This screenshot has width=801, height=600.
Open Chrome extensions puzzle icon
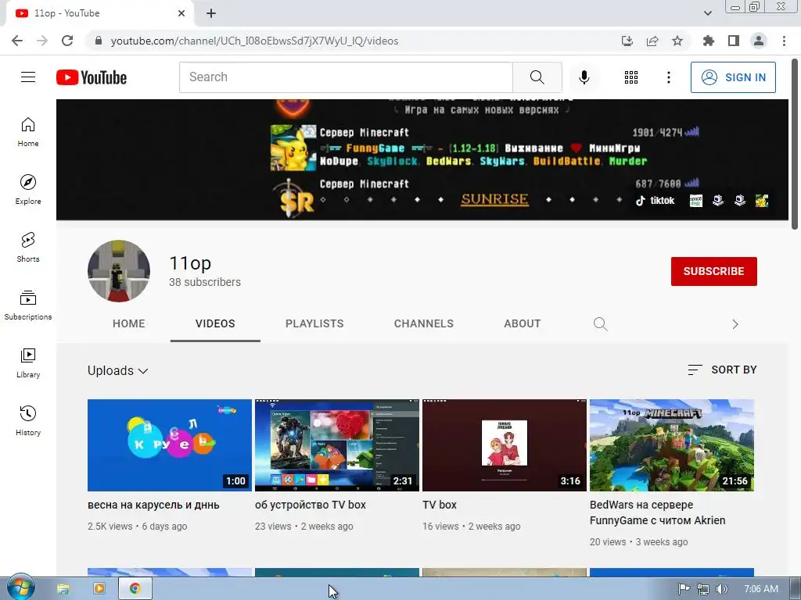click(708, 41)
